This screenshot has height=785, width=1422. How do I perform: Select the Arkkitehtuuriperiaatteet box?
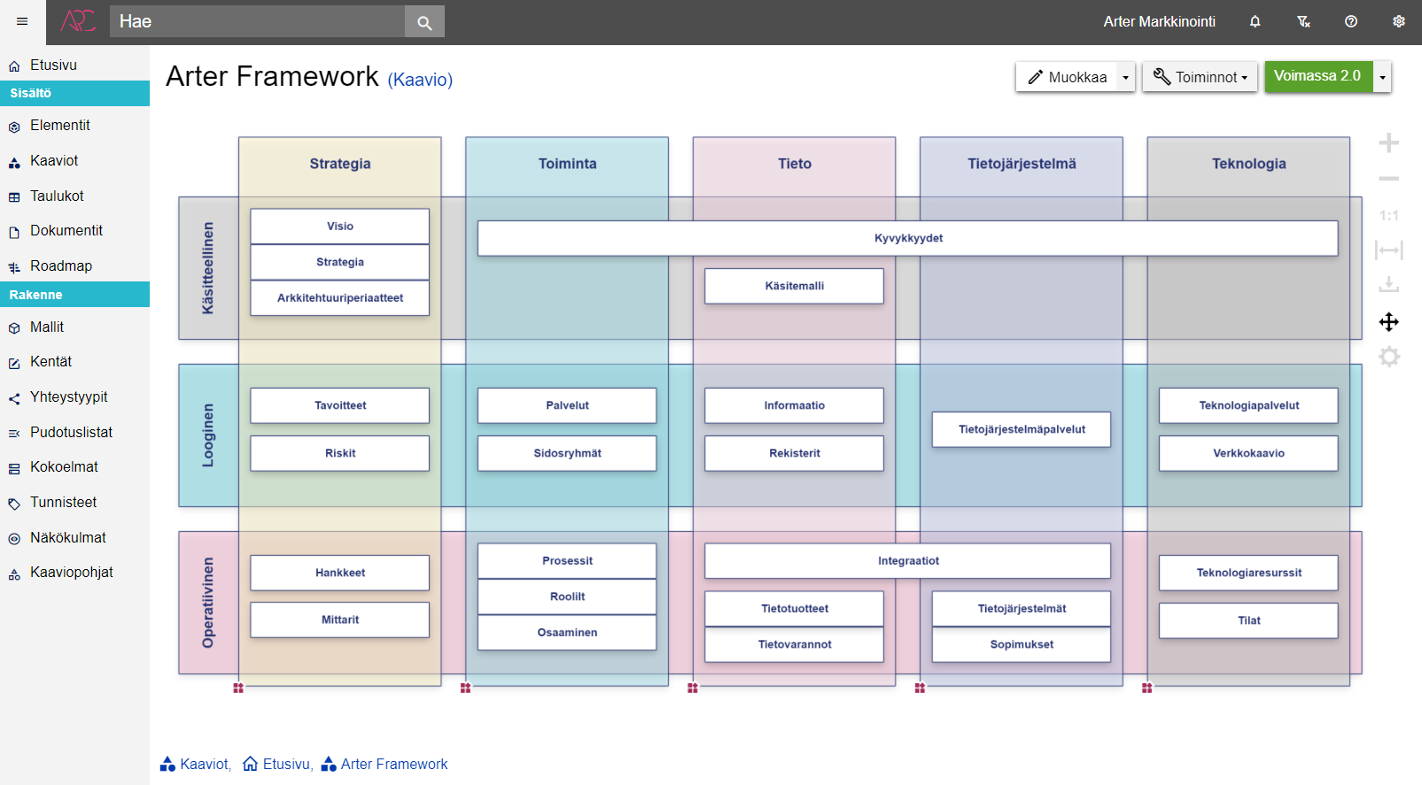tap(340, 298)
